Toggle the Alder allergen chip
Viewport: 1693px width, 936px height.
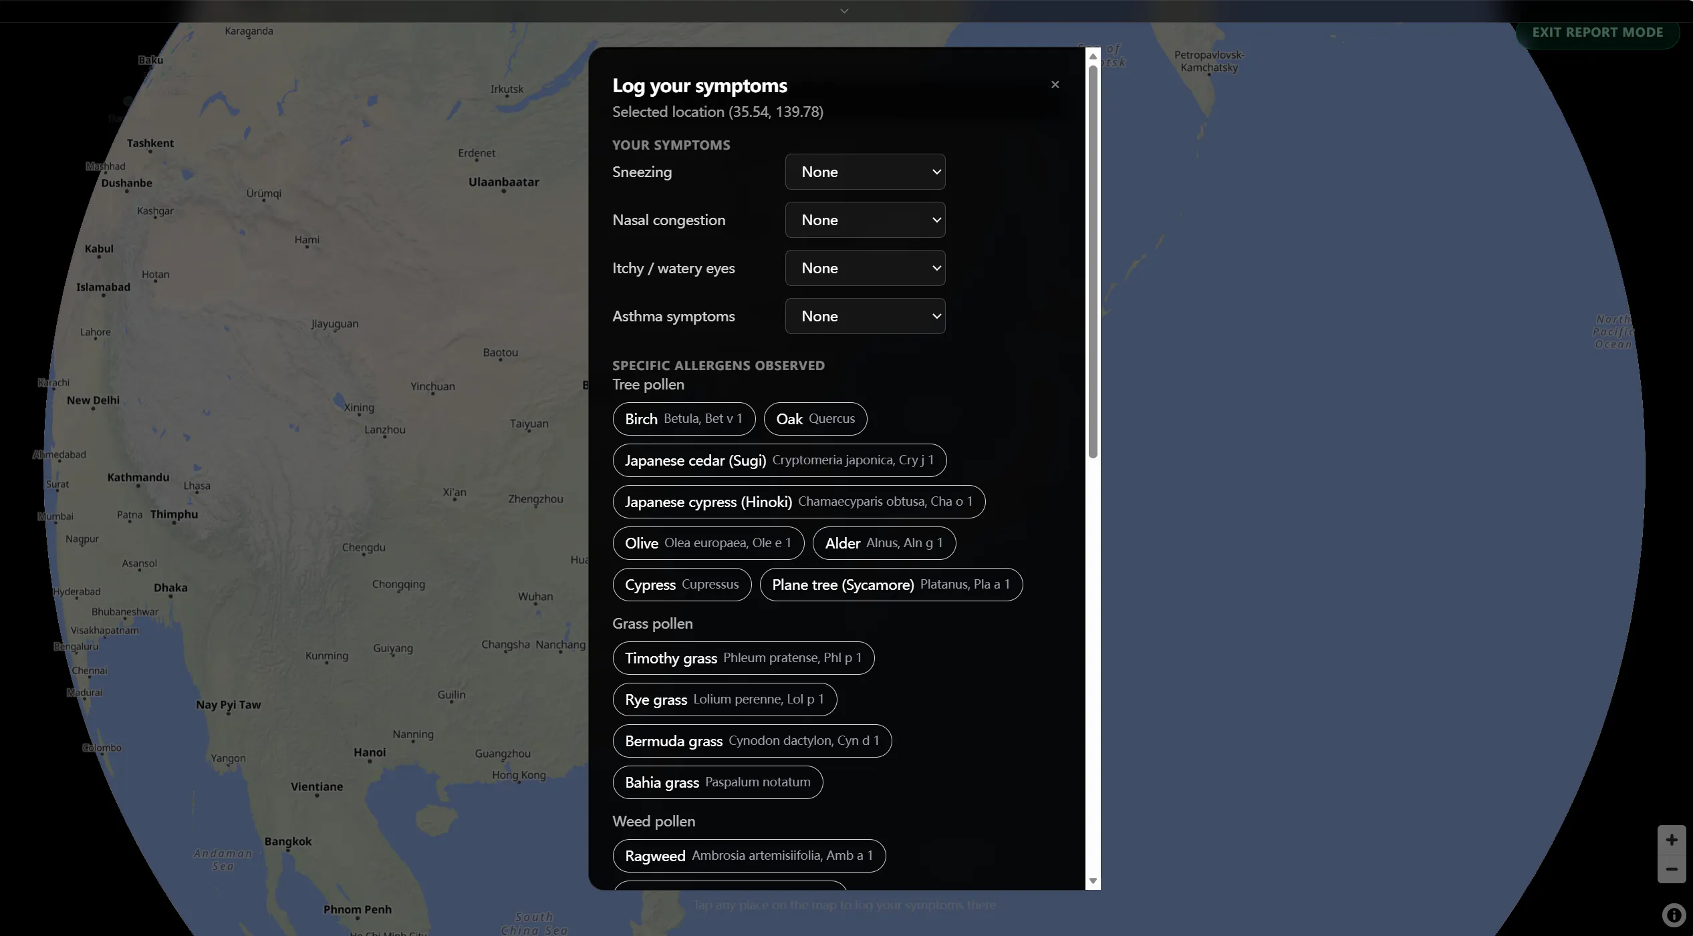(884, 543)
